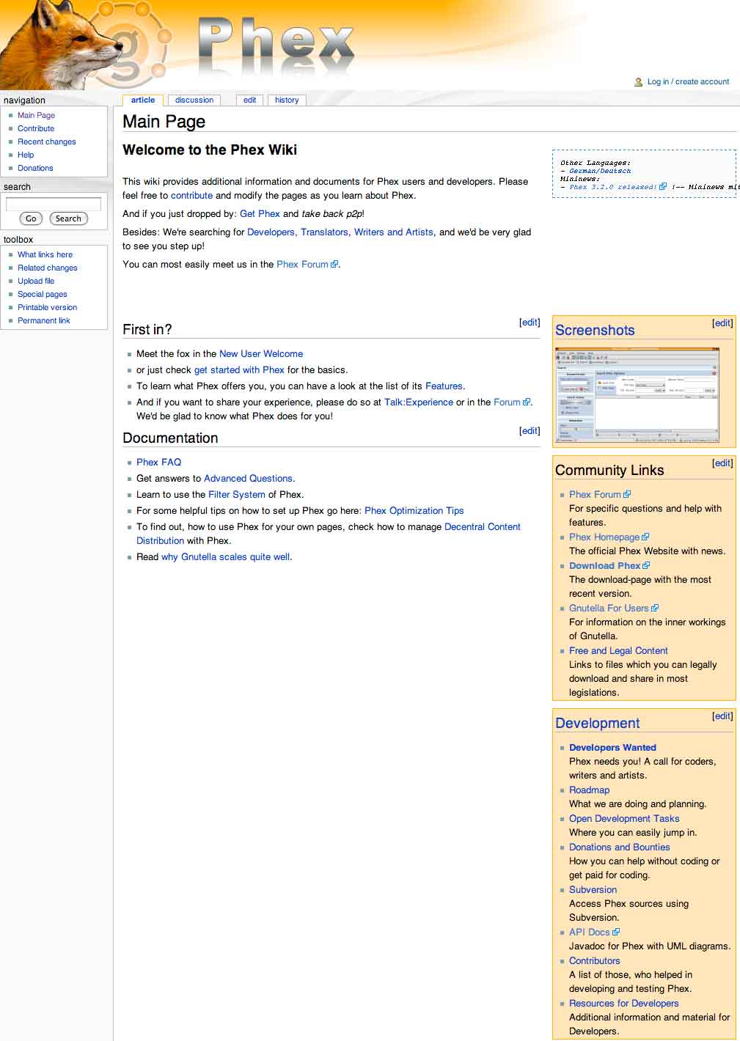
Task: Open the Screenshots heading link
Action: (x=595, y=331)
